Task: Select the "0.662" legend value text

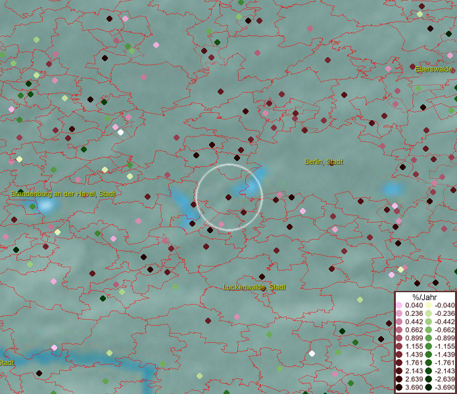Action: point(414,330)
